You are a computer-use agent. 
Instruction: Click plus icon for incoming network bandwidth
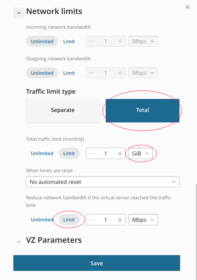tap(120, 41)
